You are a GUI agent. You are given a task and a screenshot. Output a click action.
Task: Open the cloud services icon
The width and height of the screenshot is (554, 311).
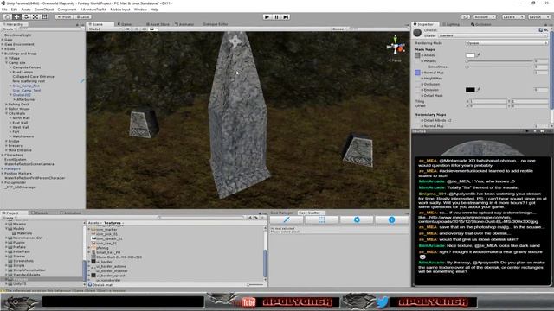[x=466, y=16]
